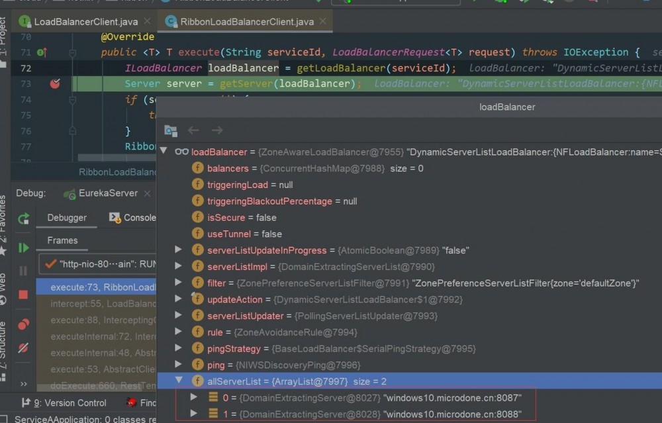Click field icon next to balancers
Screen dimensions: 662x423
pyautogui.click(x=197, y=168)
